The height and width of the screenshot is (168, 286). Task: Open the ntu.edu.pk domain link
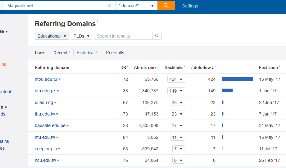click(x=45, y=91)
